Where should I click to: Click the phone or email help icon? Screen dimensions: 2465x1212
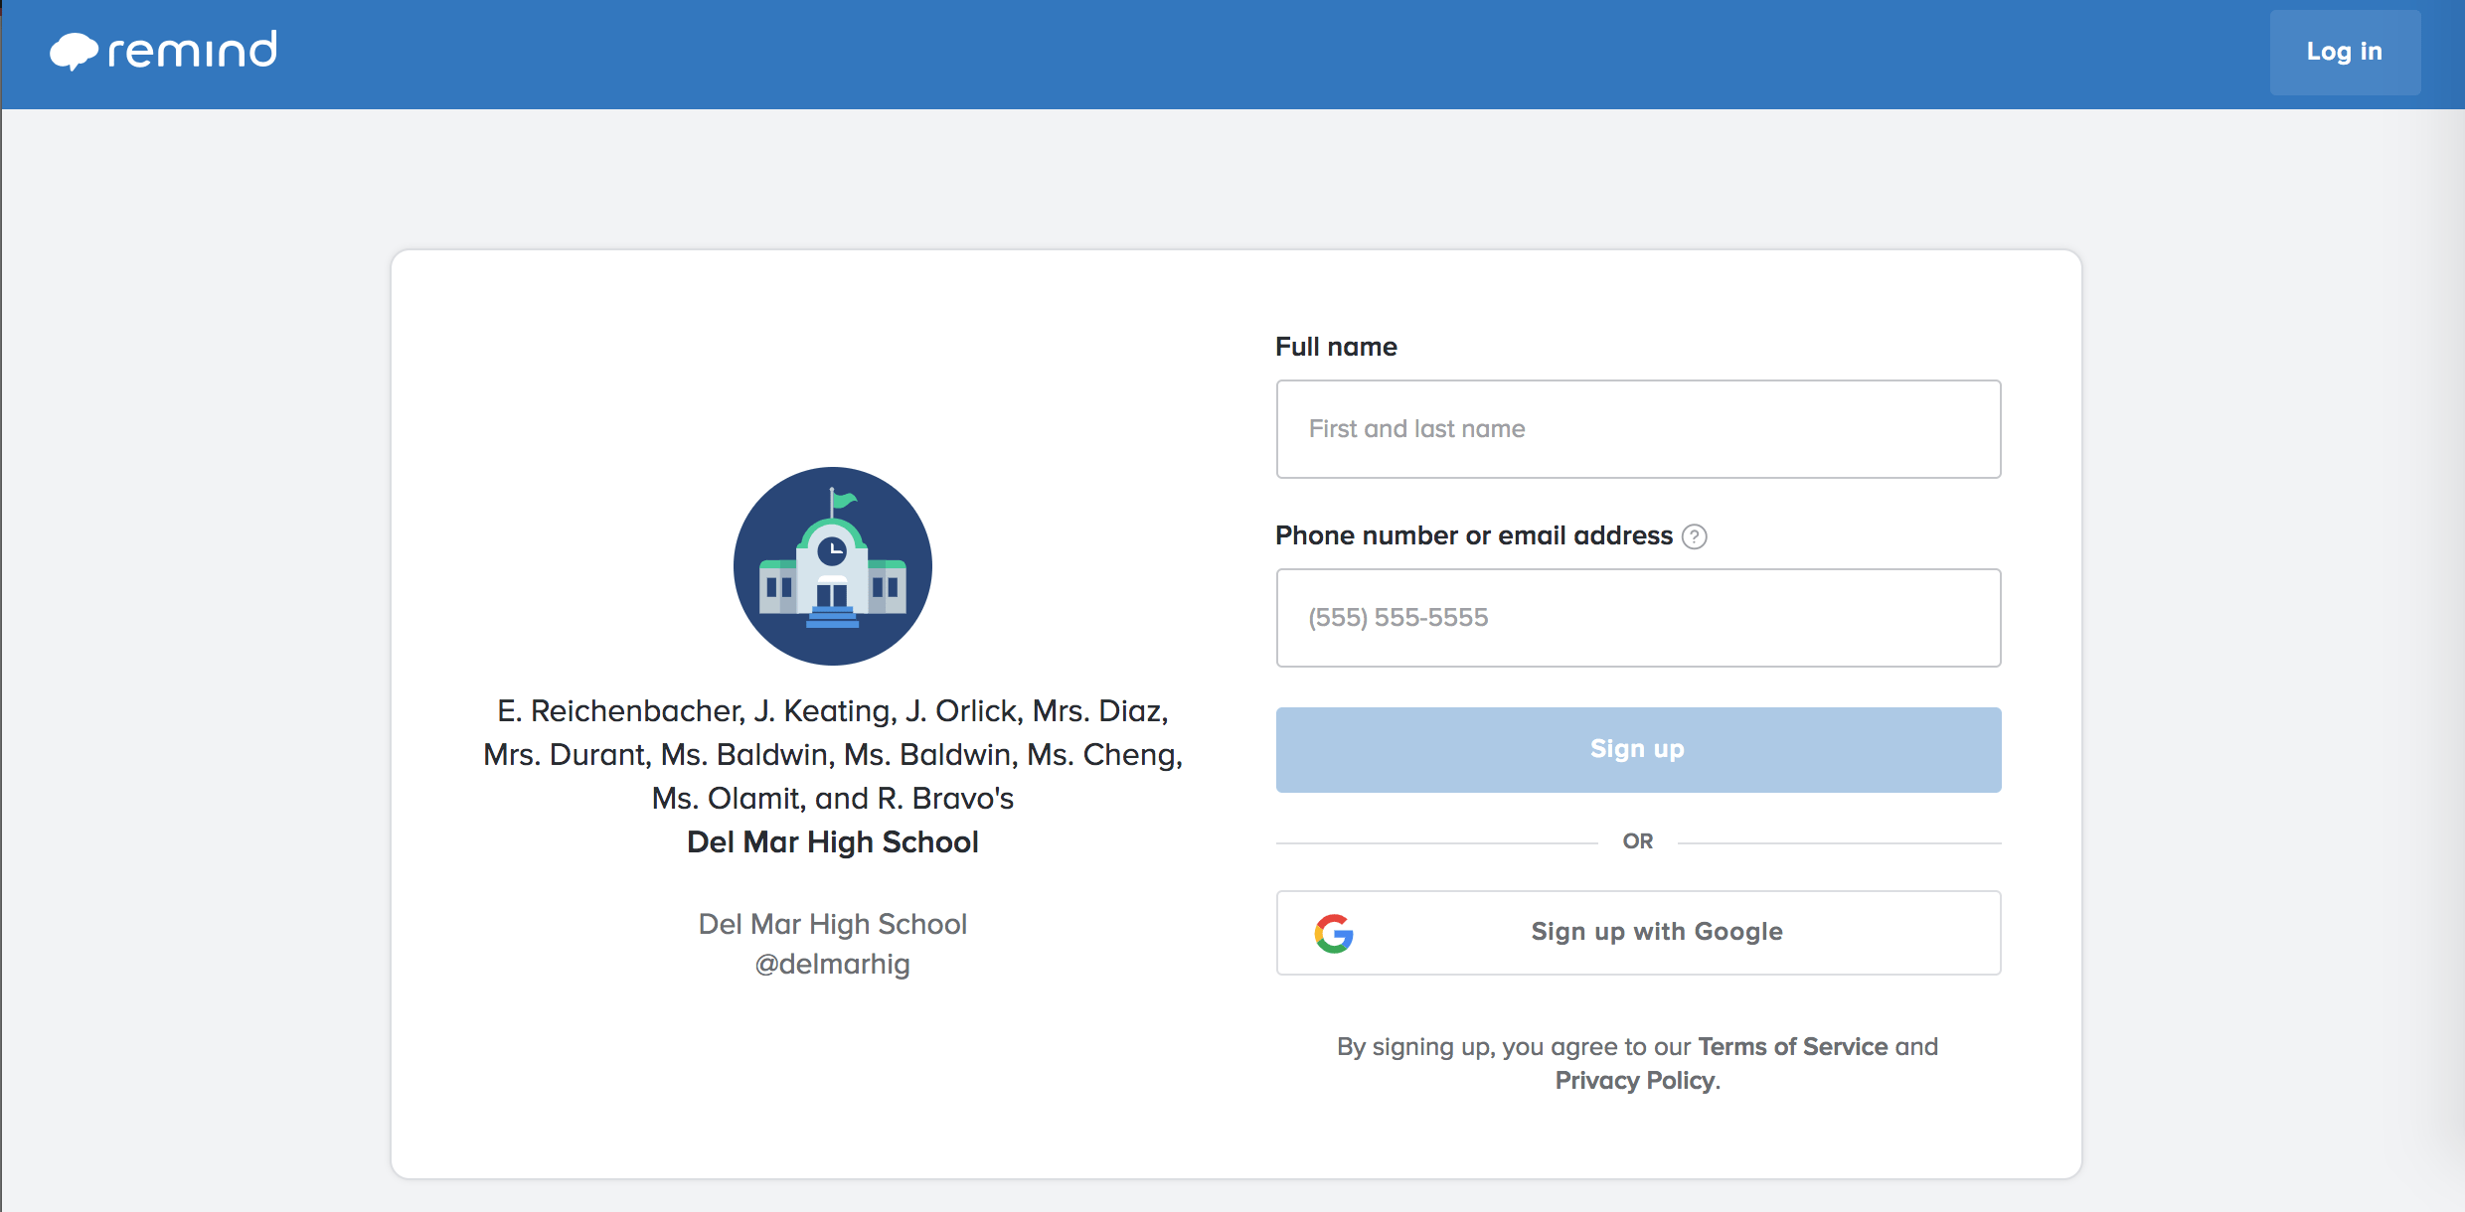[x=1694, y=536]
